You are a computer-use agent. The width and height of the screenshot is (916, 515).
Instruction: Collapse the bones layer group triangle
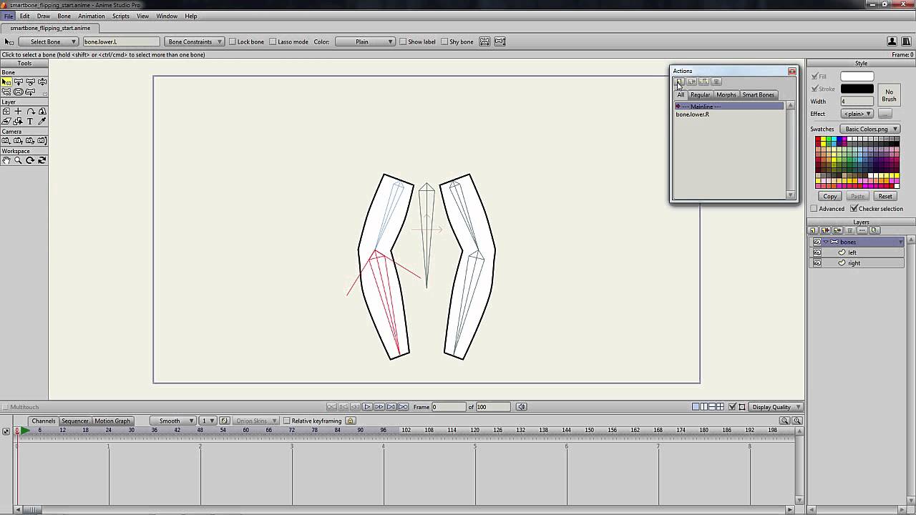pyautogui.click(x=826, y=242)
